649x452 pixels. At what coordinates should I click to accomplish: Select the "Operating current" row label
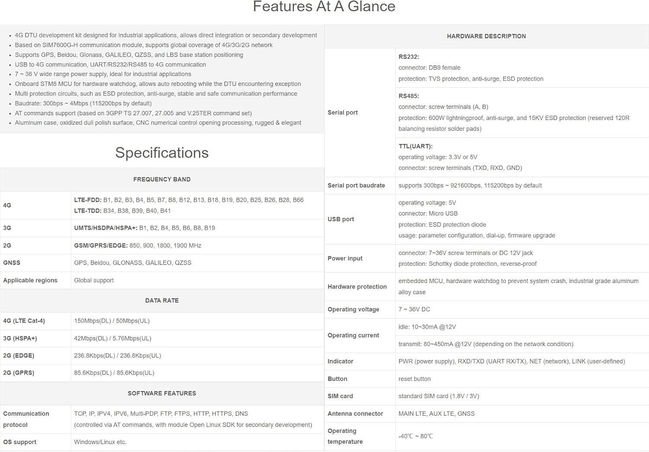point(353,335)
